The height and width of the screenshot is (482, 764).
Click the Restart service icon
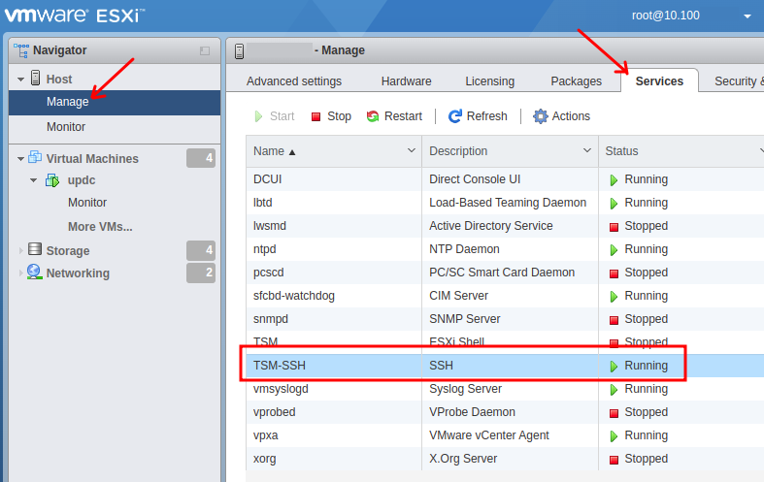tap(373, 116)
